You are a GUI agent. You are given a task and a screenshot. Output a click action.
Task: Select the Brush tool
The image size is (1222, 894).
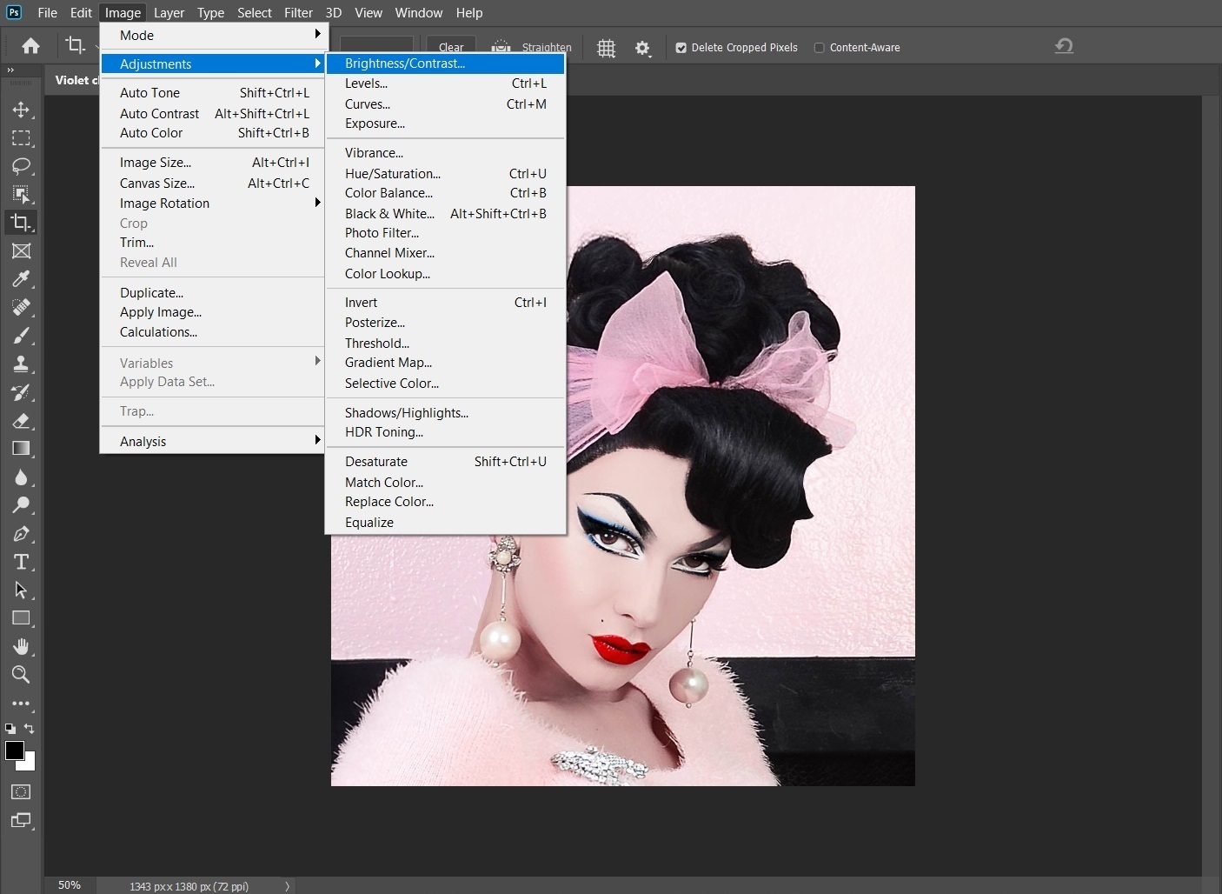21,336
